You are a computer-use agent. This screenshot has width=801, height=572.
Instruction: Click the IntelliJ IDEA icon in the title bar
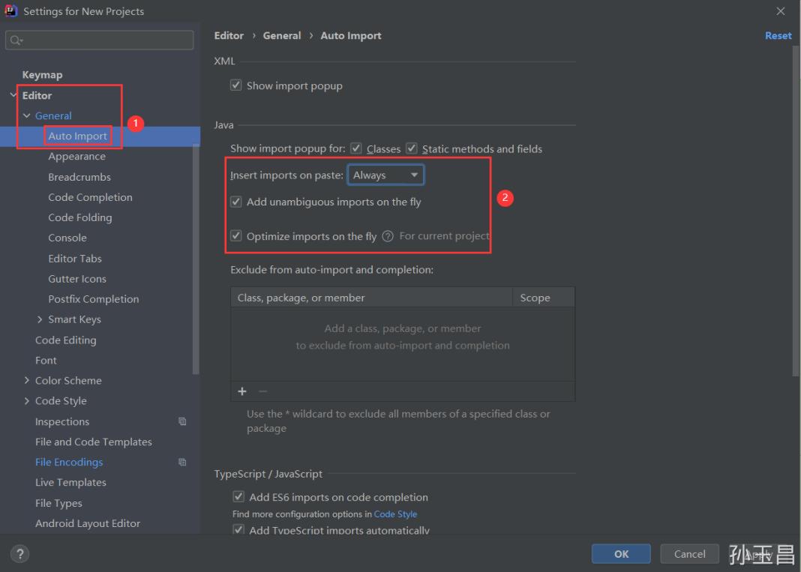point(10,10)
